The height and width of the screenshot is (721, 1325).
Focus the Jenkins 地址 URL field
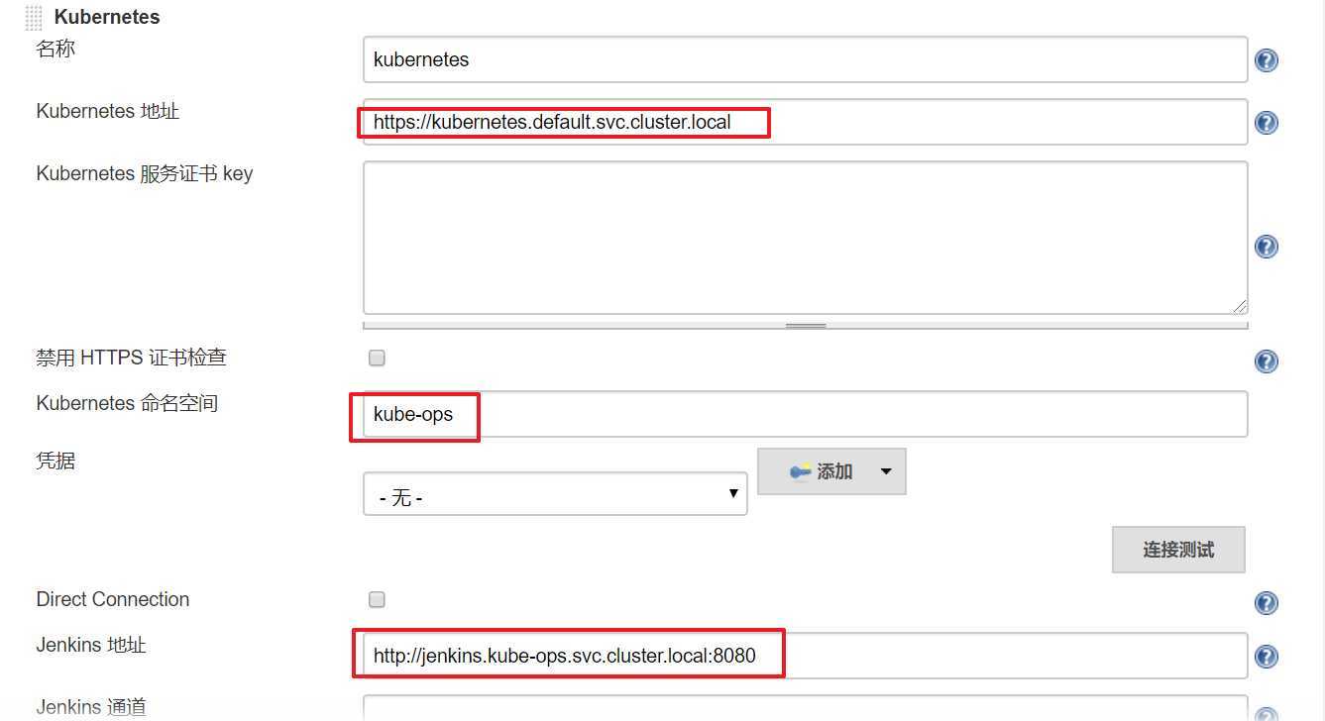(x=805, y=656)
